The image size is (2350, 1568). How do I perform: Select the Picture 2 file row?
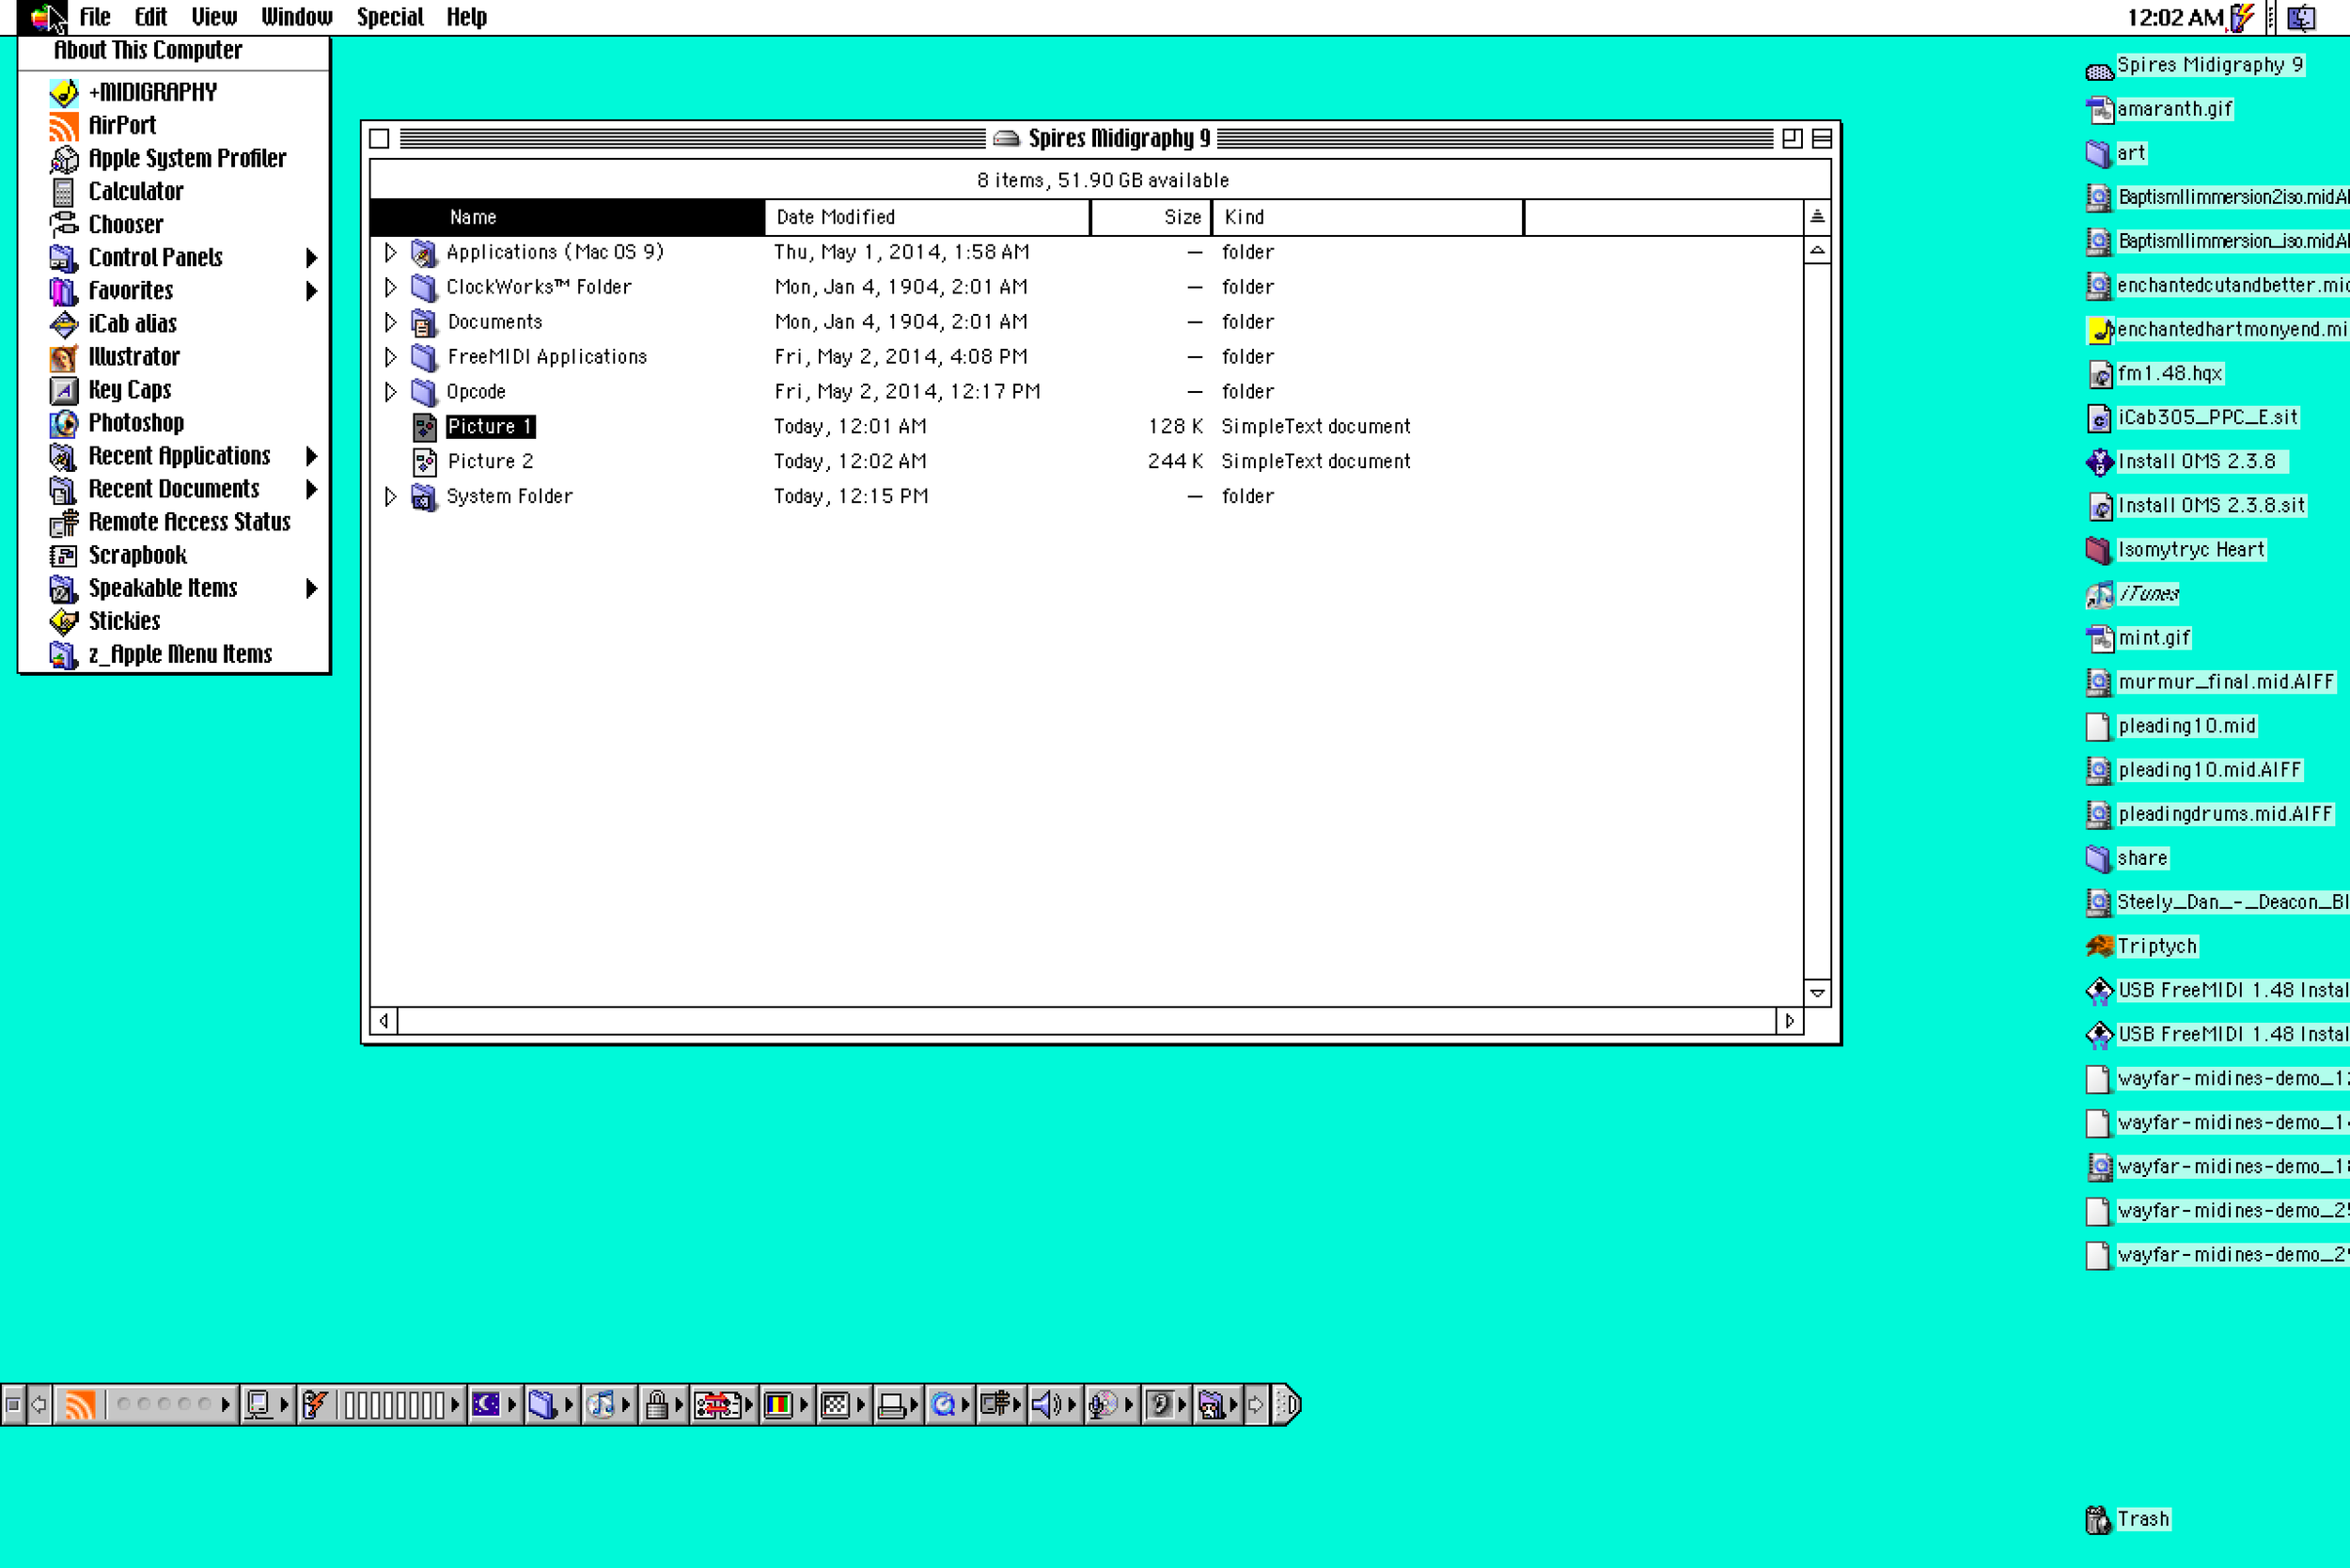(1087, 462)
